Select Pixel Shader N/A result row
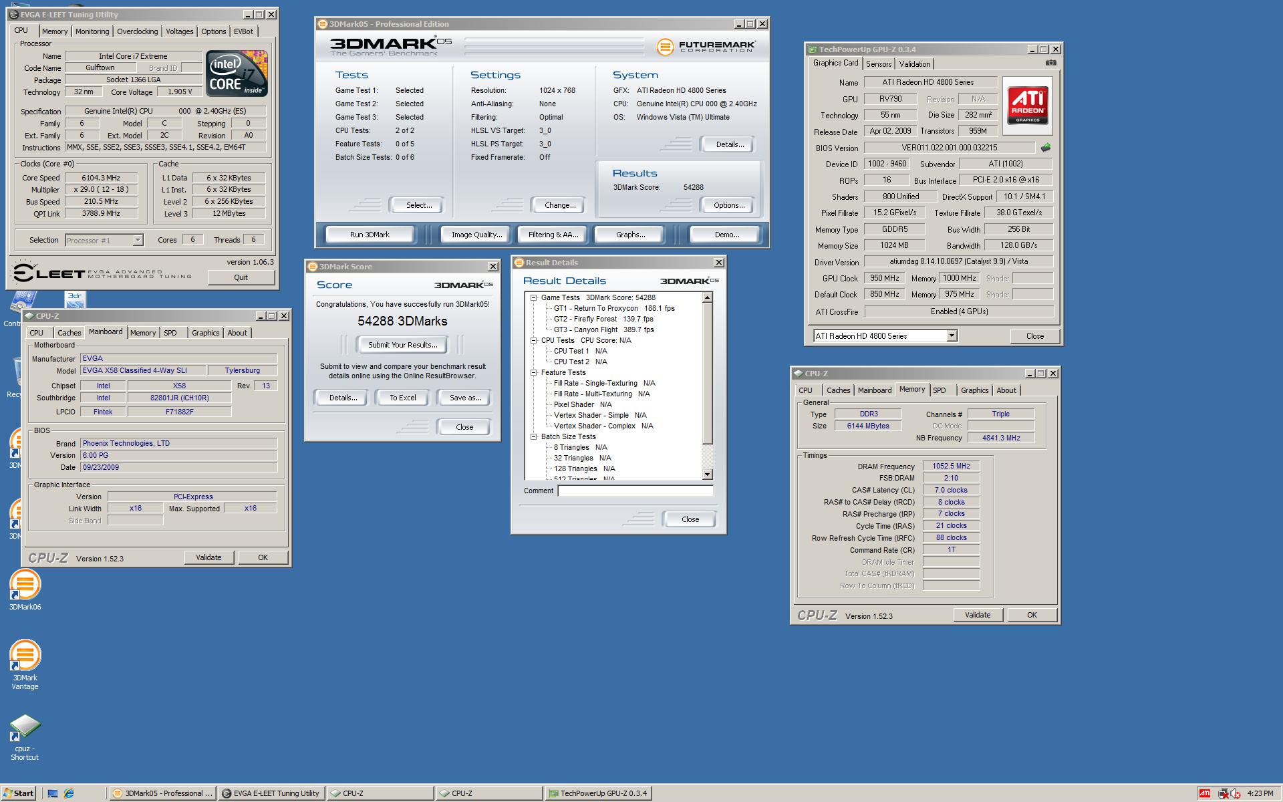 (x=582, y=405)
